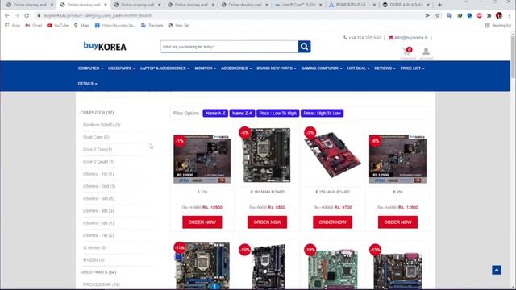Click ORDER NOW for B 150 MAIN BOARD
This screenshot has width=516, height=290.
[x=267, y=222]
